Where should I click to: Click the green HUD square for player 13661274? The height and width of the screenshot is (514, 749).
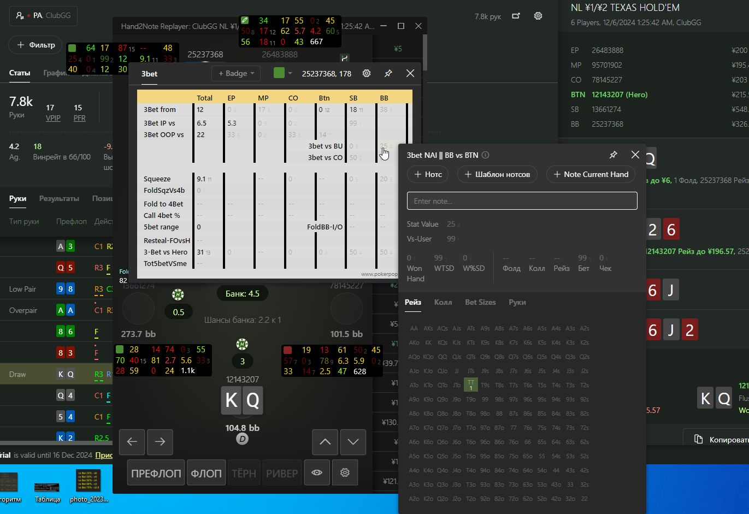click(x=120, y=350)
